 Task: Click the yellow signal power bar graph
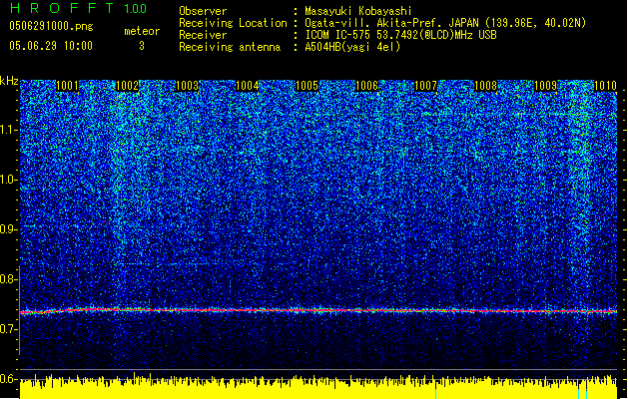click(x=318, y=387)
